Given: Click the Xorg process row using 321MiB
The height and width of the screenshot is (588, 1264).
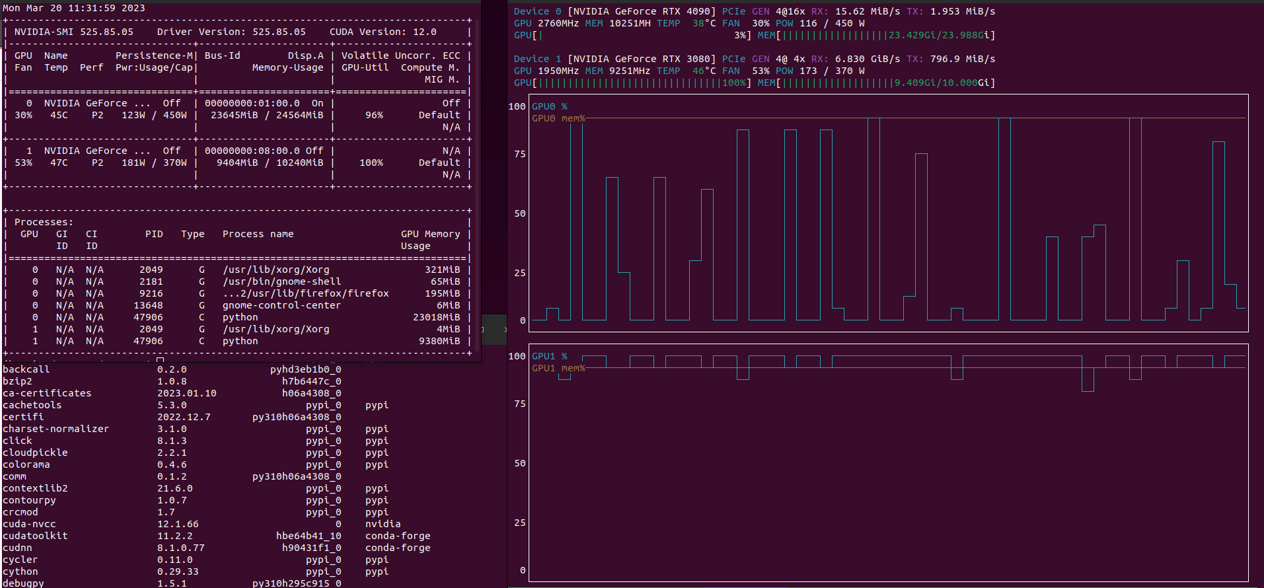Looking at the screenshot, I should tap(238, 270).
